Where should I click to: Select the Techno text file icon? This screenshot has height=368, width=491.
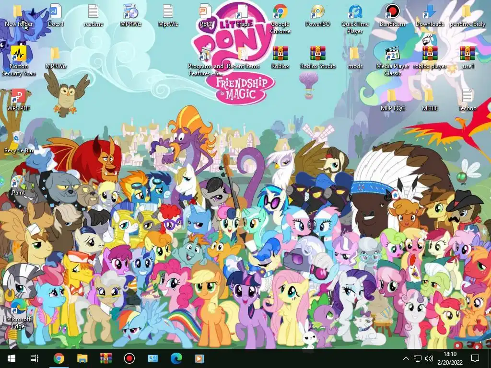467,100
